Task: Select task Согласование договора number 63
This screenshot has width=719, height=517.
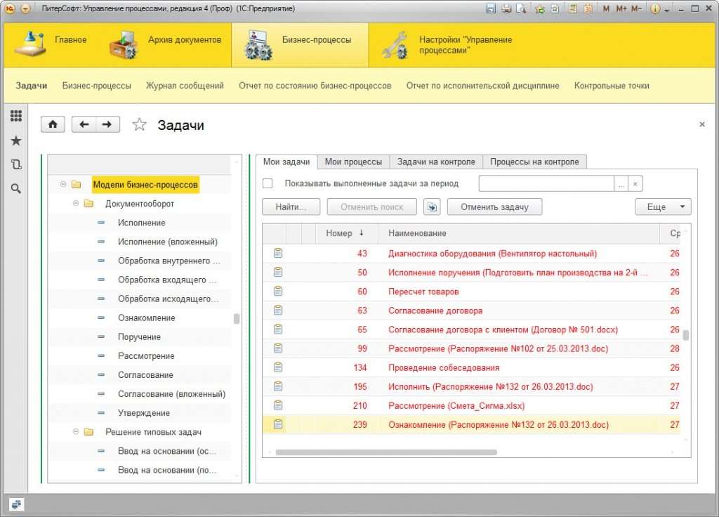Action: [435, 310]
